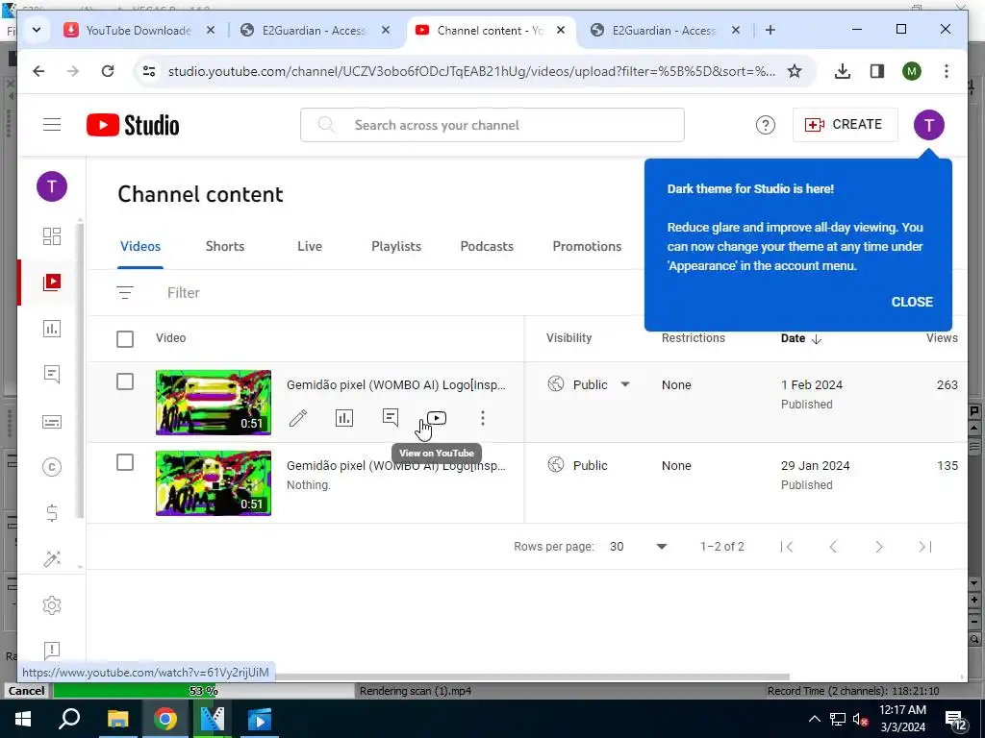Switch to the Live tab
Viewport: 985px width, 738px height.
click(310, 246)
